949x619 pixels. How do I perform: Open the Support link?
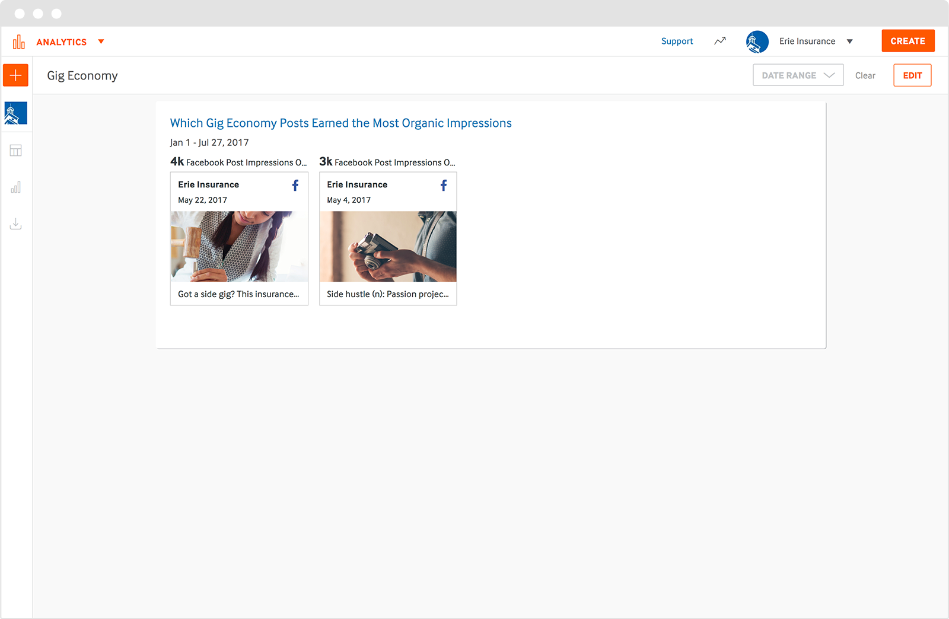pos(677,41)
